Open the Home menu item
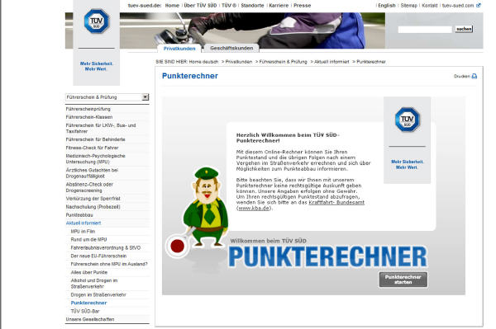Screen dimensions: 496x329 click(172, 6)
